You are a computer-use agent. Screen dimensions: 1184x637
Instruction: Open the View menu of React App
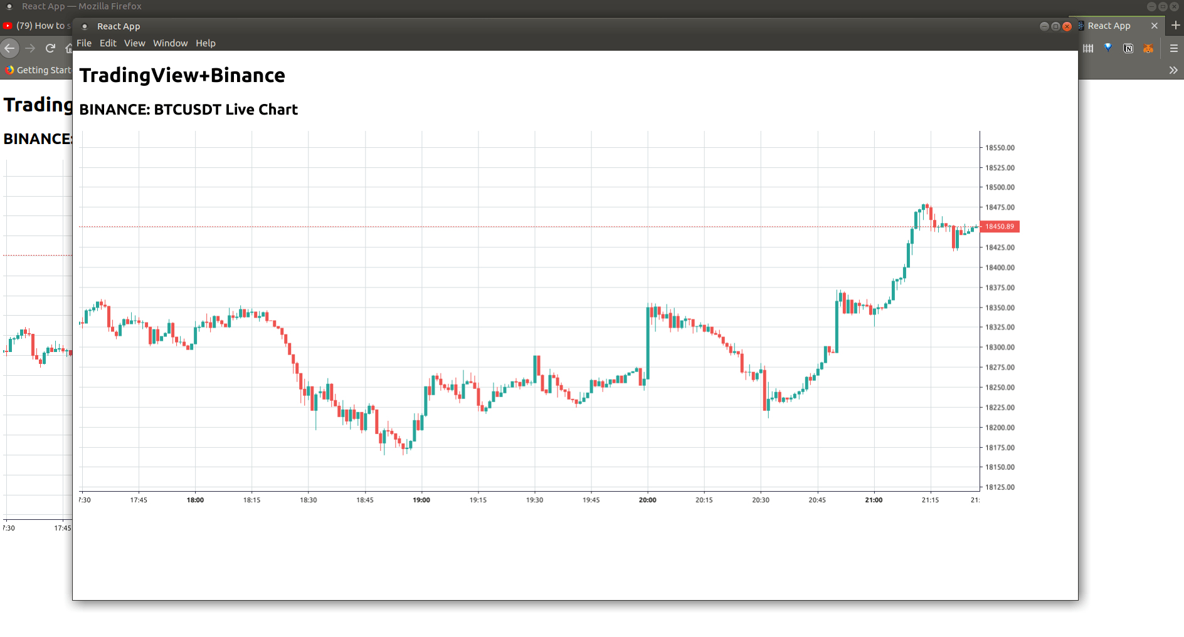tap(135, 43)
